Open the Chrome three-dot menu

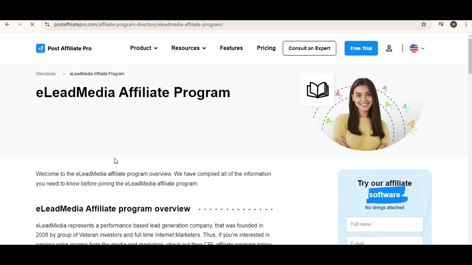[466, 24]
